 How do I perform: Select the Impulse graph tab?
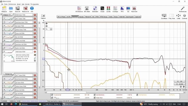pos(81,17)
